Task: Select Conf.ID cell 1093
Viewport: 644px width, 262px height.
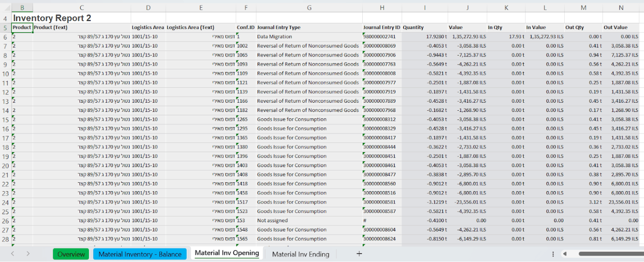Action: [x=246, y=65]
